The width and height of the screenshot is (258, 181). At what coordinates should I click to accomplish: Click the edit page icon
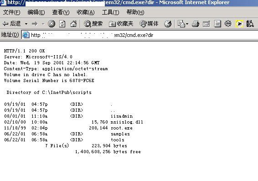click(x=206, y=24)
